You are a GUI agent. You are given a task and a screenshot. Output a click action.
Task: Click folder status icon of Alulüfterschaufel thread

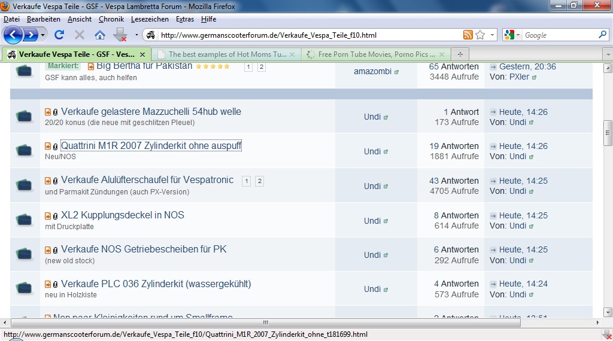point(24,185)
